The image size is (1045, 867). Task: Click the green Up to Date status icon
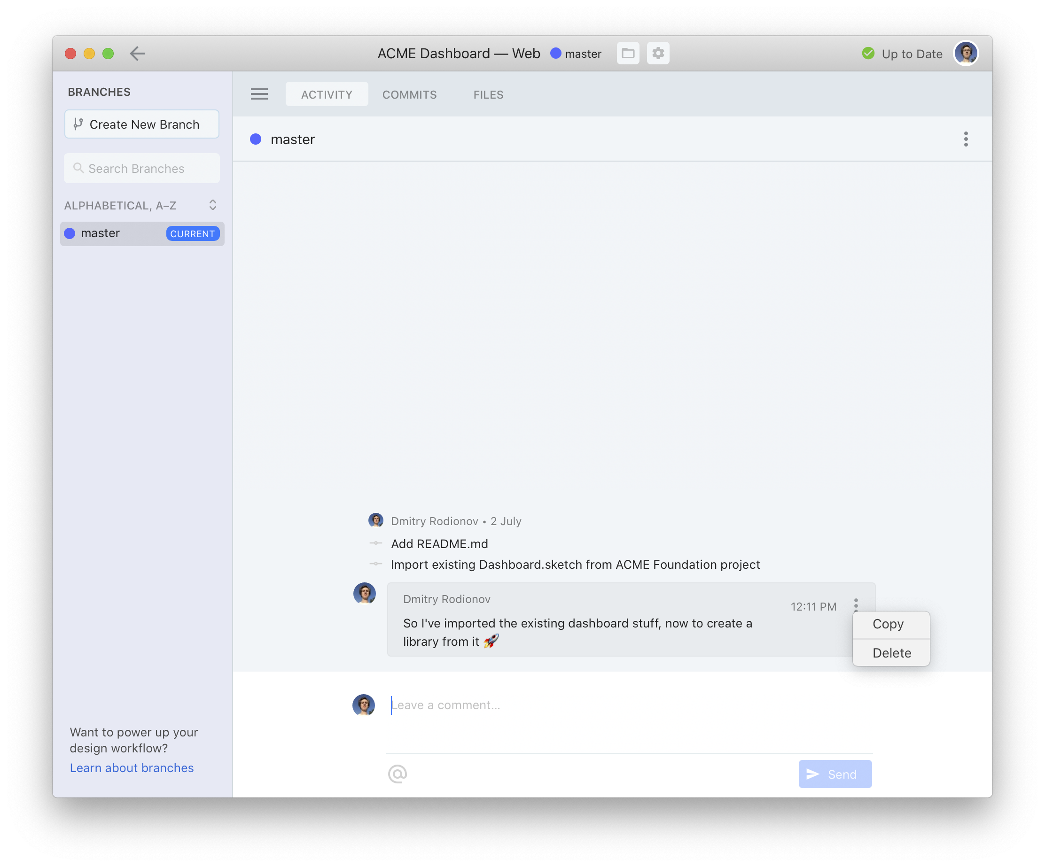coord(868,53)
